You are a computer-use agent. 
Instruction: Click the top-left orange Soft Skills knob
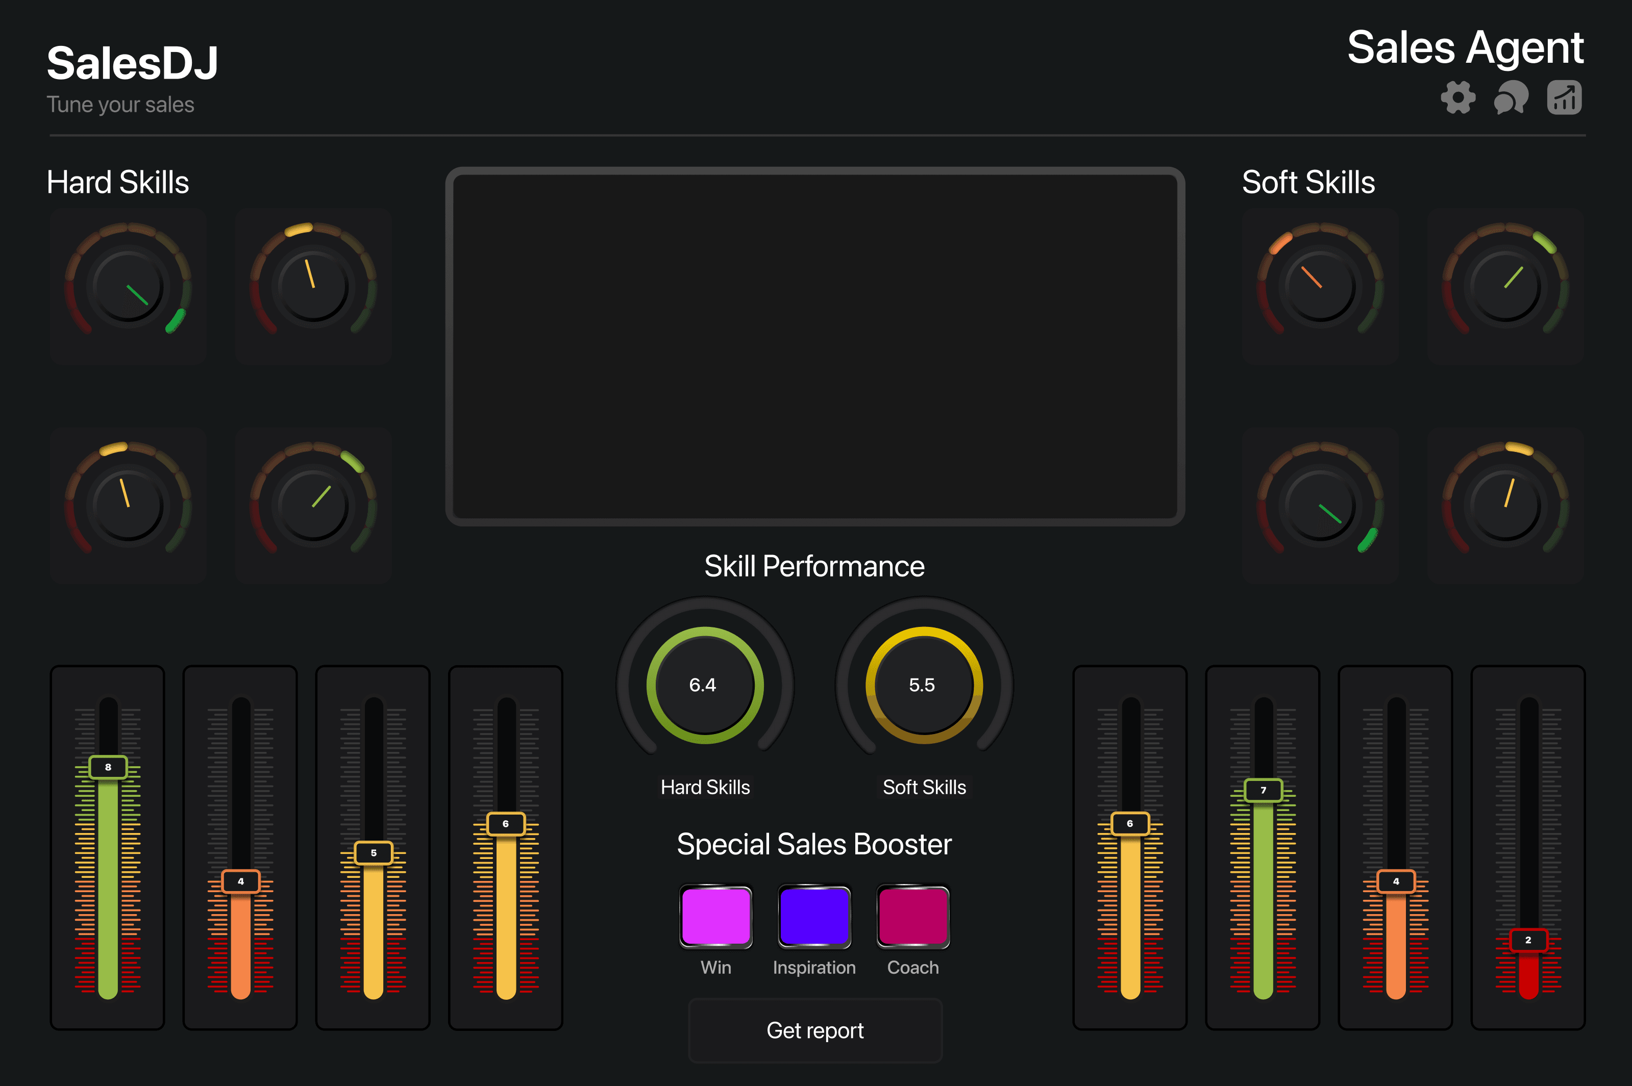1320,286
